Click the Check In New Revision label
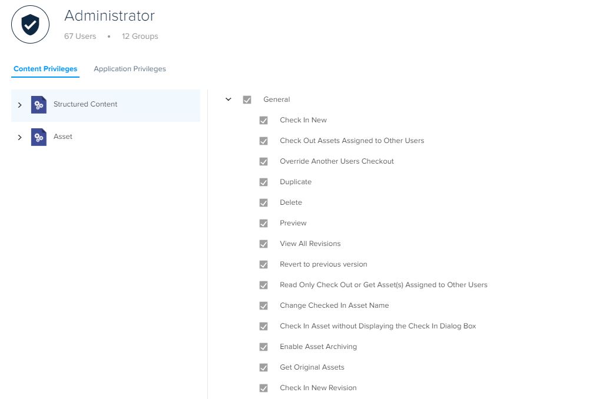The height and width of the screenshot is (399, 596). (x=318, y=388)
